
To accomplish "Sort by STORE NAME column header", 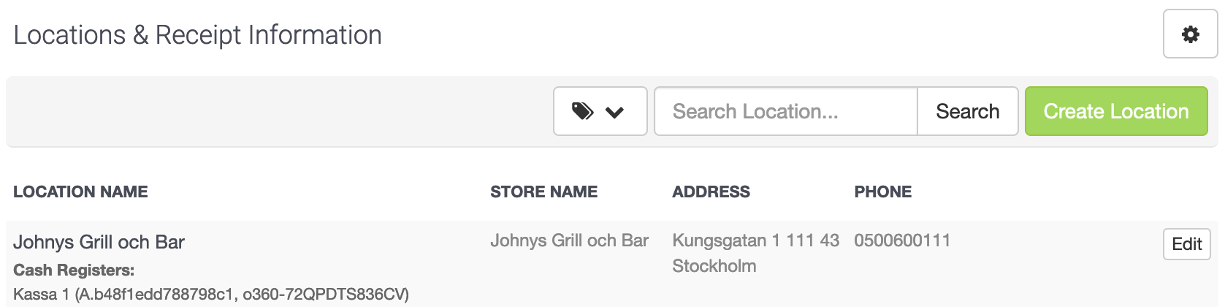I will [543, 192].
